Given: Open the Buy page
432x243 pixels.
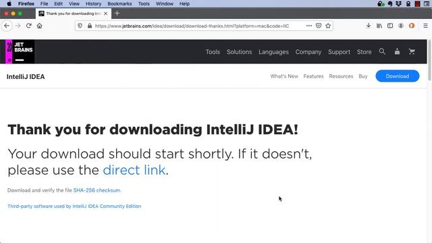Looking at the screenshot, I should [x=363, y=76].
